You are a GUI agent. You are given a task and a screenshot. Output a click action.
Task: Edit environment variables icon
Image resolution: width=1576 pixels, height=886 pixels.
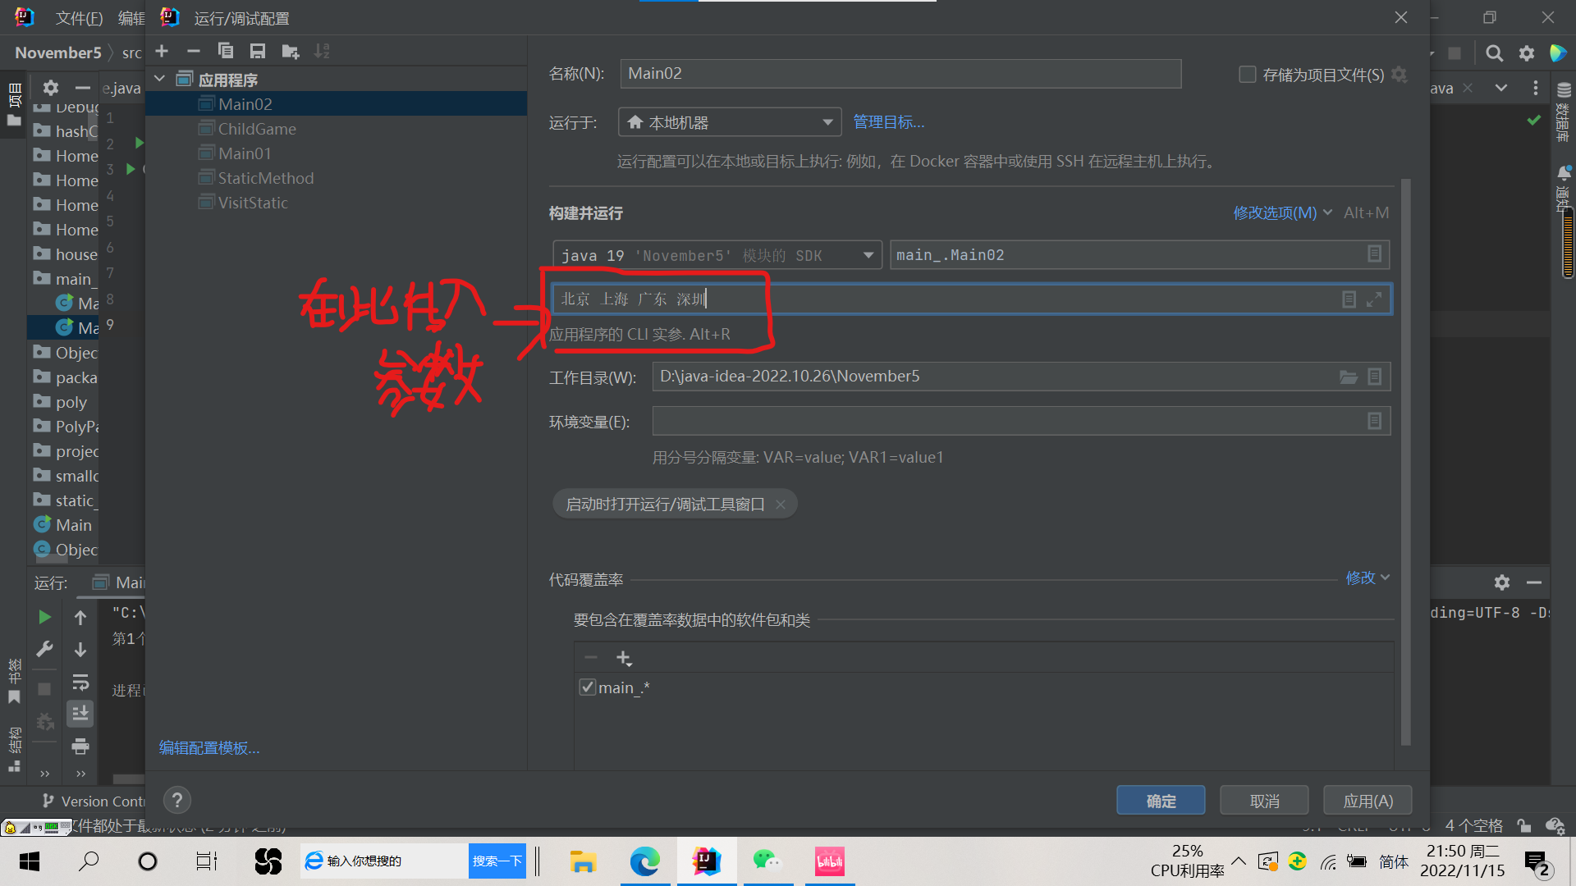click(1374, 421)
